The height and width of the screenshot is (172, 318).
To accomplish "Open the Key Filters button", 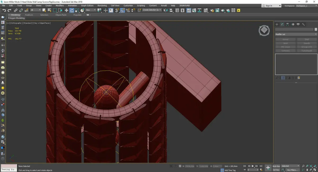I will coord(292,170).
